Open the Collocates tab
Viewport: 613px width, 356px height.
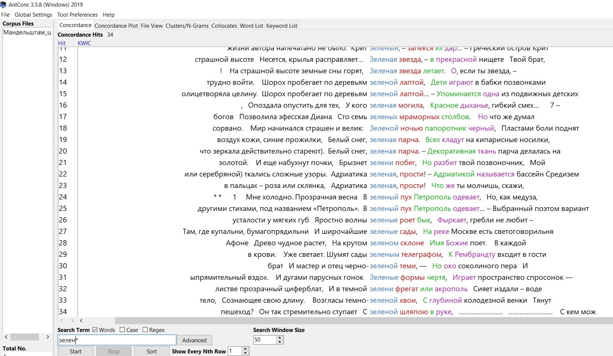pyautogui.click(x=224, y=26)
